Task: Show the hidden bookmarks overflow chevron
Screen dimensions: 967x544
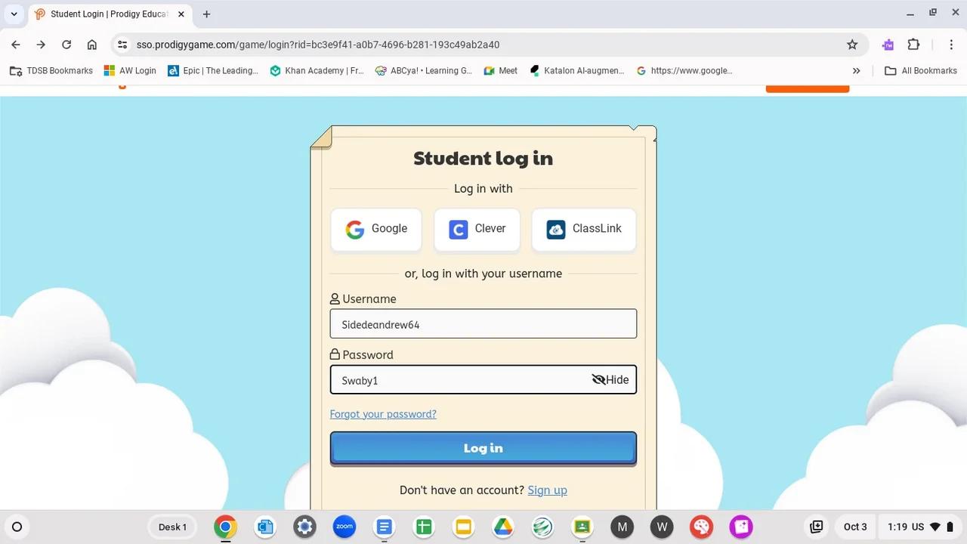Action: [856, 70]
